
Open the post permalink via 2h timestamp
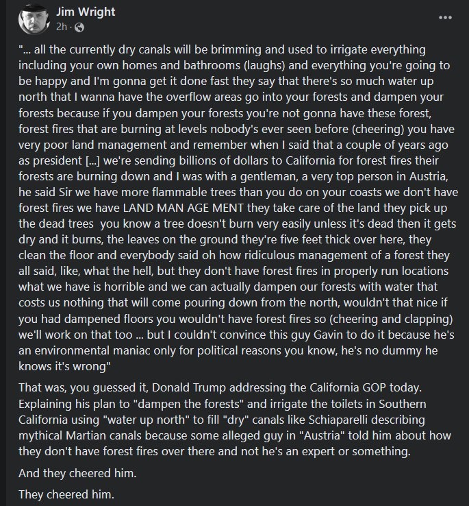pos(62,27)
